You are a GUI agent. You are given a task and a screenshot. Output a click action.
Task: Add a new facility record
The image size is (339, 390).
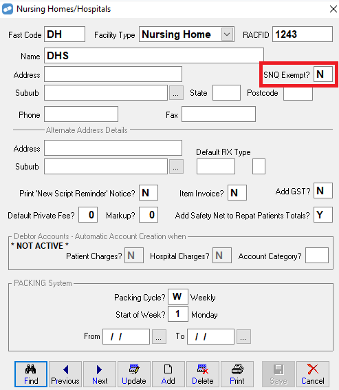click(x=168, y=374)
